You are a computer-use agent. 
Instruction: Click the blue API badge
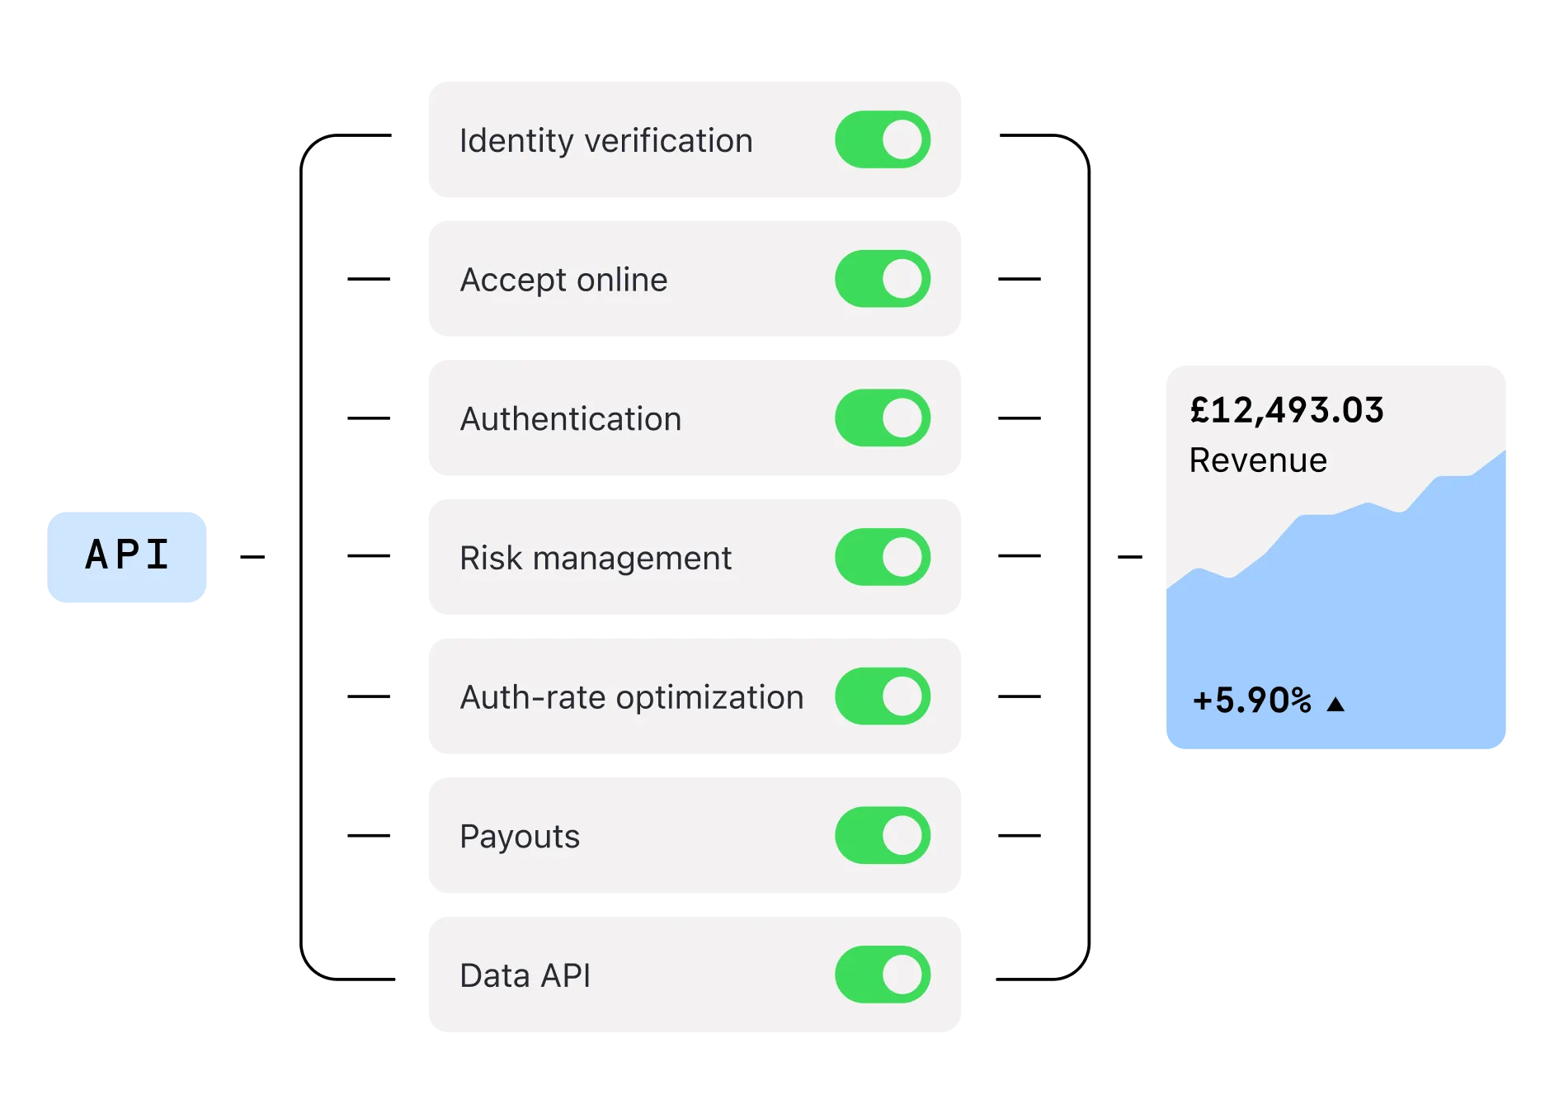click(127, 557)
